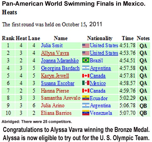Click the Mexico flag icon
This screenshot has width=152, height=142.
pyautogui.click(x=86, y=83)
